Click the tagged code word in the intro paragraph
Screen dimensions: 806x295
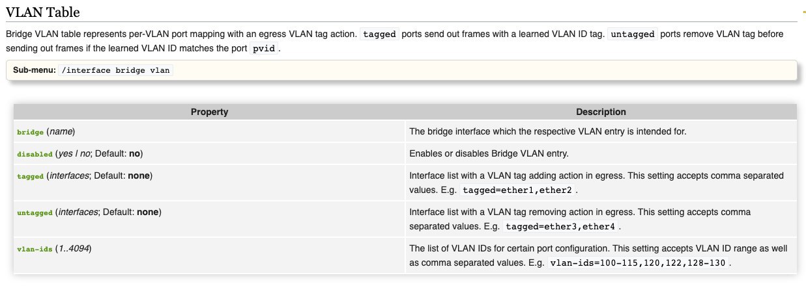point(379,34)
